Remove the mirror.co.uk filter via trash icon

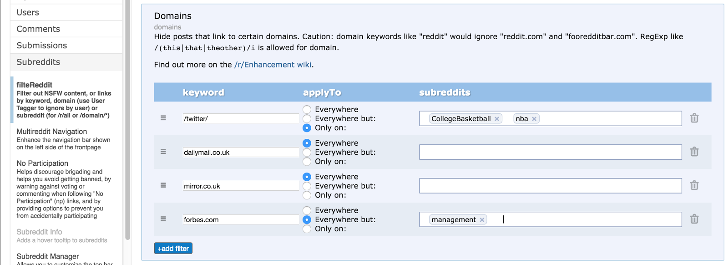point(694,186)
